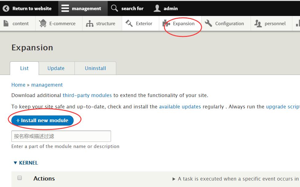Click the admin user silhouette icon
The height and width of the screenshot is (187, 300).
[157, 8]
